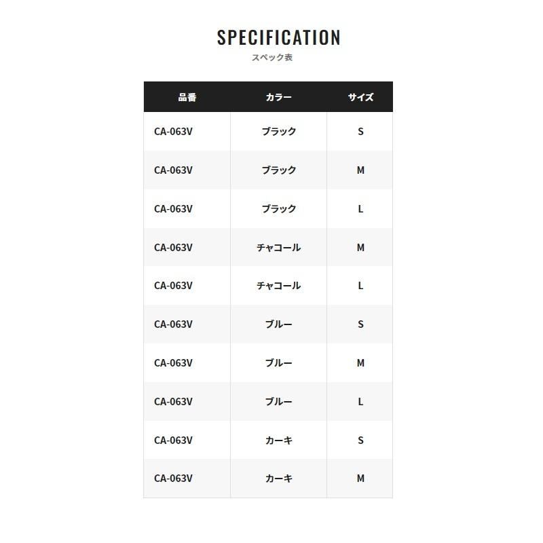543x543 pixels.
Task: Select the チャコール cell in the size M row
Action: [x=278, y=248]
